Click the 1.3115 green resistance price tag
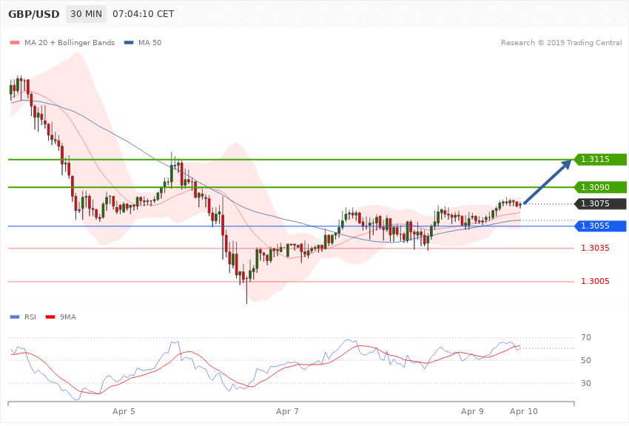Image resolution: width=629 pixels, height=426 pixels. point(600,159)
